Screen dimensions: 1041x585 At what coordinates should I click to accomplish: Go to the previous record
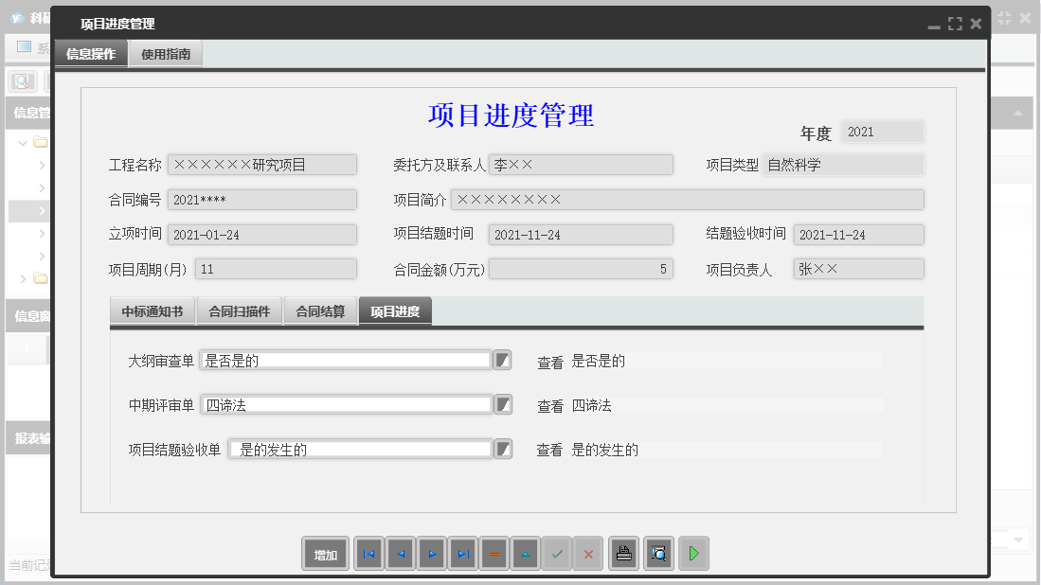click(x=400, y=554)
